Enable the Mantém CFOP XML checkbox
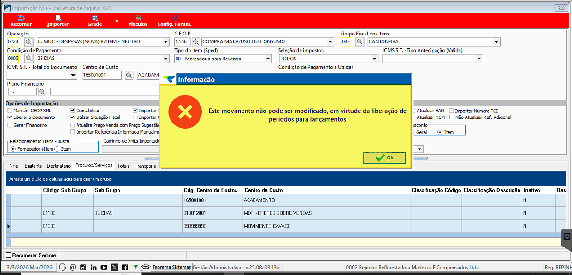Screen dimensions: 572x275 [x=10, y=111]
